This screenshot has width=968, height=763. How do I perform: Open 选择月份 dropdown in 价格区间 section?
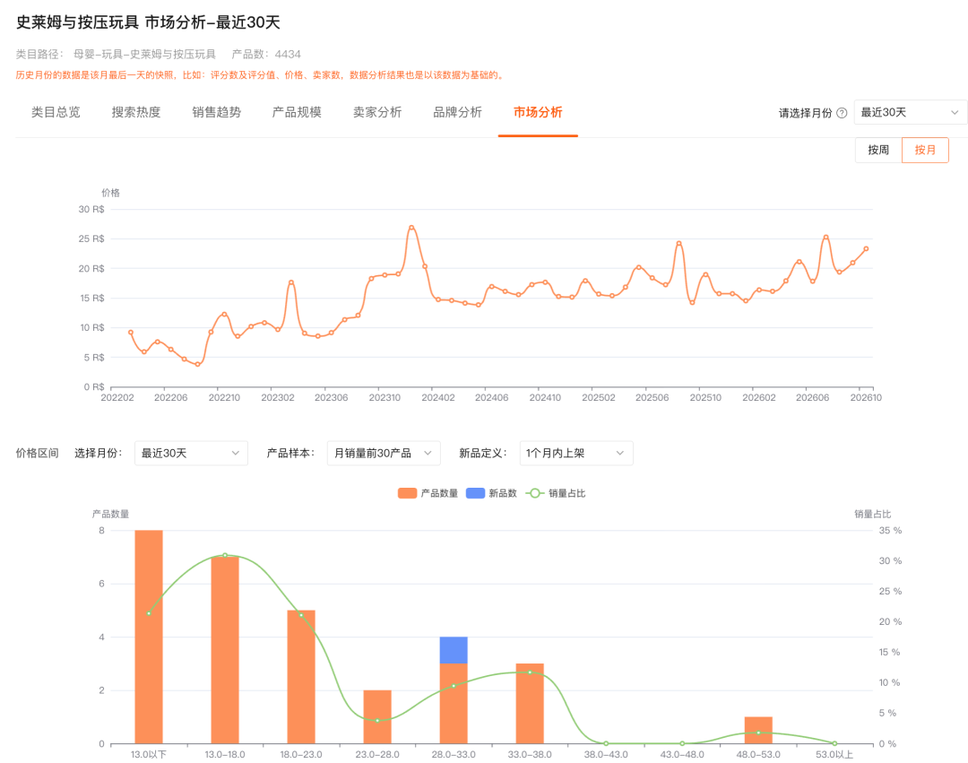coord(191,453)
